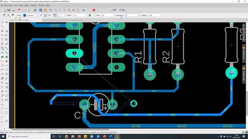Click the Zoom in magnifier icon

click(x=55, y=10)
